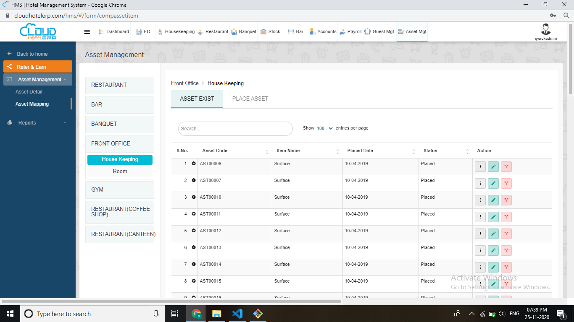Open Housekeeping module in top menu
Viewport: 574px width, 322px height.
[x=176, y=32]
